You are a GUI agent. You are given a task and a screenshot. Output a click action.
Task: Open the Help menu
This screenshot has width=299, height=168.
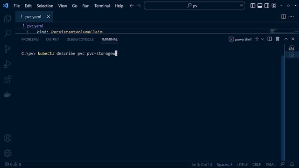[119, 6]
